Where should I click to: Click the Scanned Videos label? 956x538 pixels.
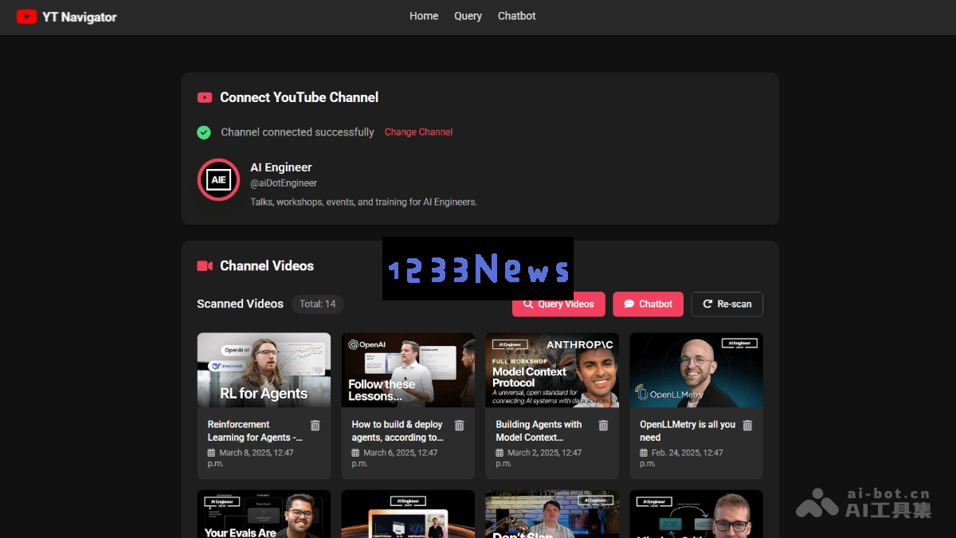[x=241, y=304]
